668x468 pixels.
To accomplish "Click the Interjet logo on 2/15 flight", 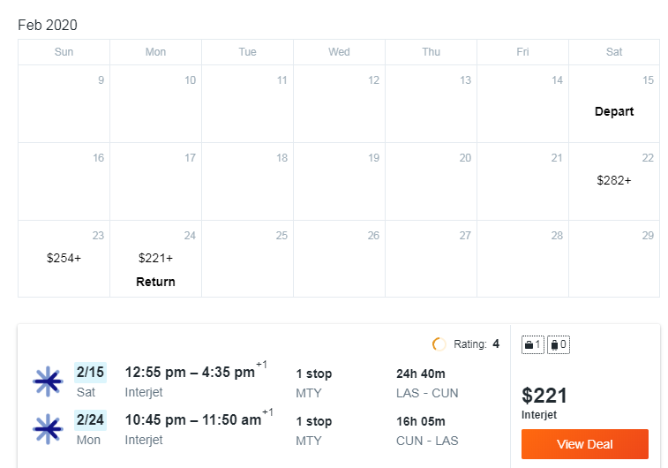I will pos(49,381).
